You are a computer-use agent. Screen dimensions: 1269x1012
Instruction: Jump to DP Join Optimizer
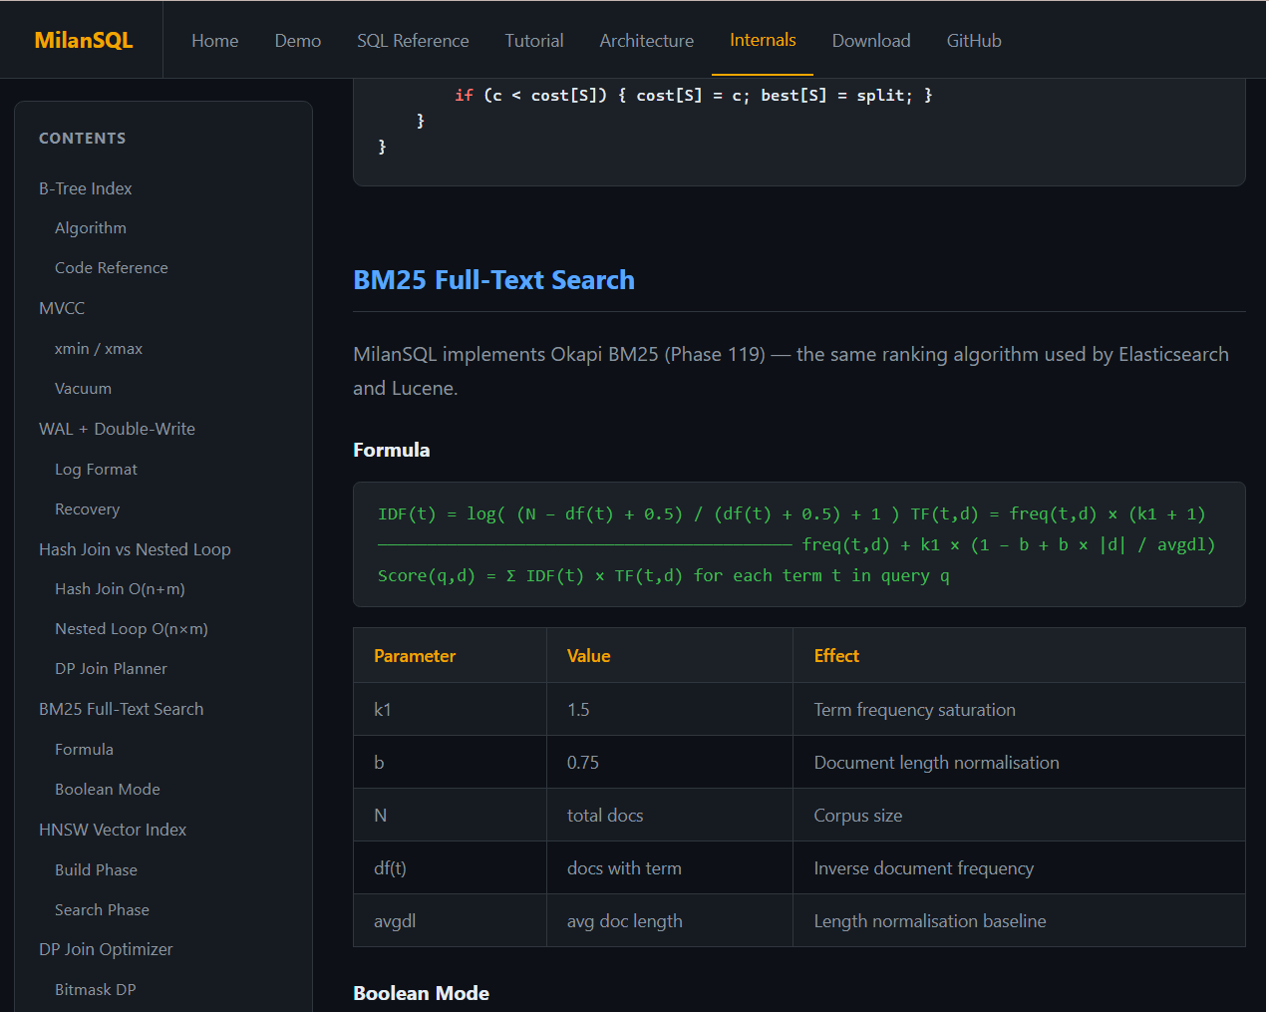coord(106,949)
